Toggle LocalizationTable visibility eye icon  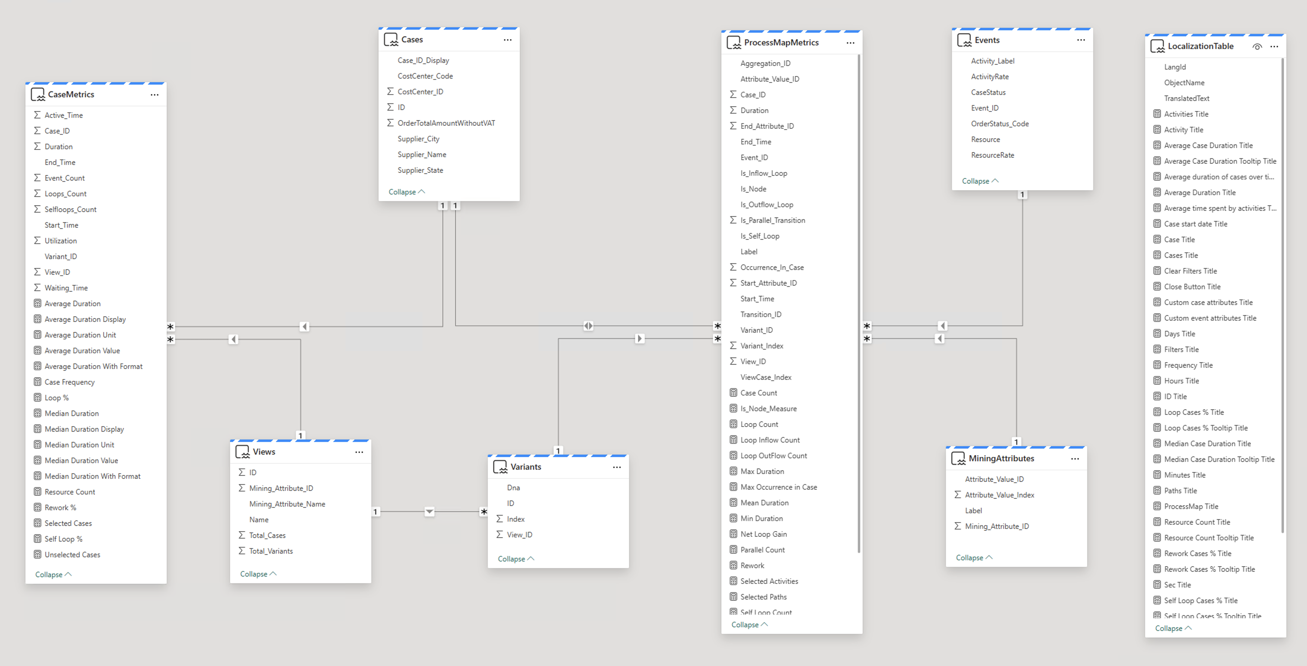[1257, 46]
